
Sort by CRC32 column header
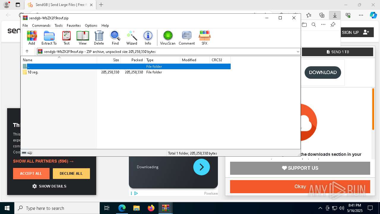220,60
